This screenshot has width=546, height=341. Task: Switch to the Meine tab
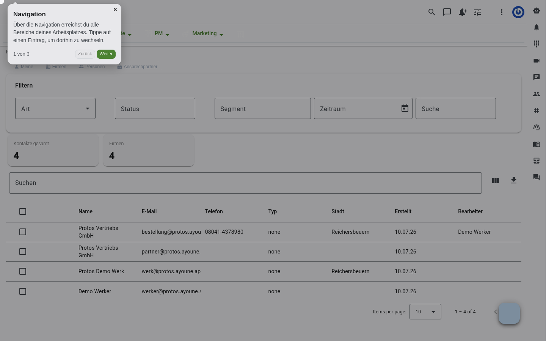tap(24, 67)
